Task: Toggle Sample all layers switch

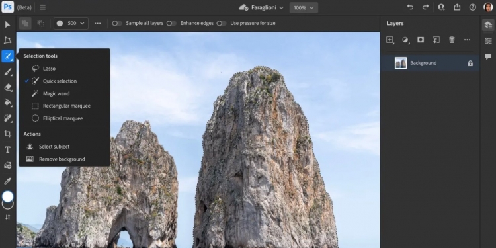Action: (116, 23)
